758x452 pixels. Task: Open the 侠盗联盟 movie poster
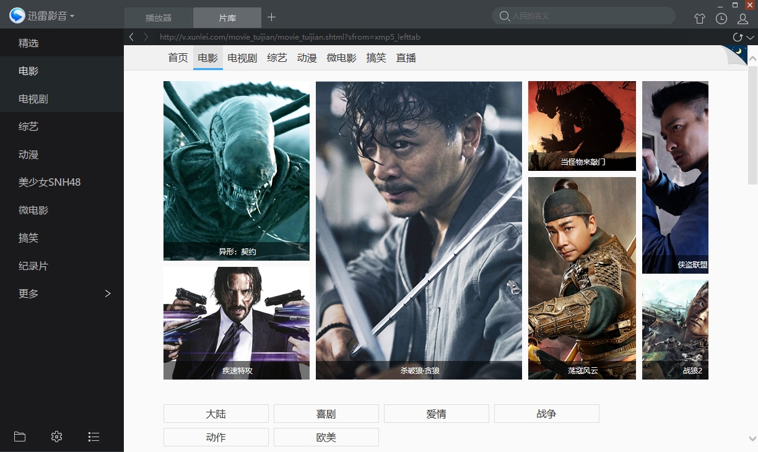(675, 177)
